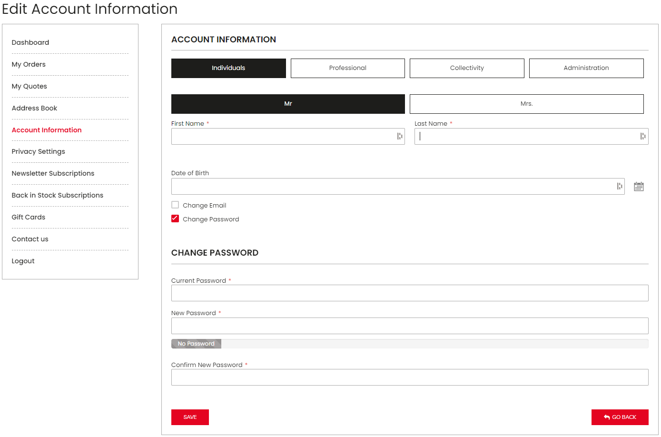Go to Newsletter Subscriptions

53,173
